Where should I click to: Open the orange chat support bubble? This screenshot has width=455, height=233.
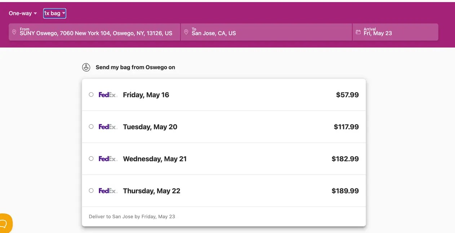click(x=4, y=224)
